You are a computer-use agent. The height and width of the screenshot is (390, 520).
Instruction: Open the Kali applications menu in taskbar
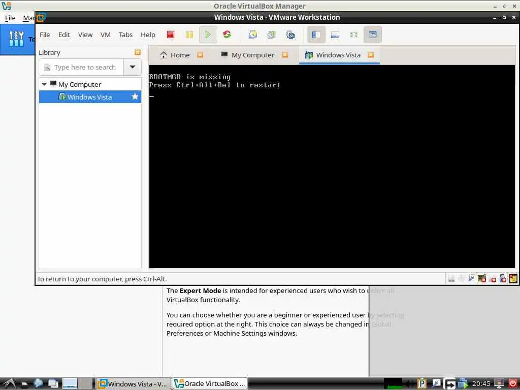click(x=9, y=384)
